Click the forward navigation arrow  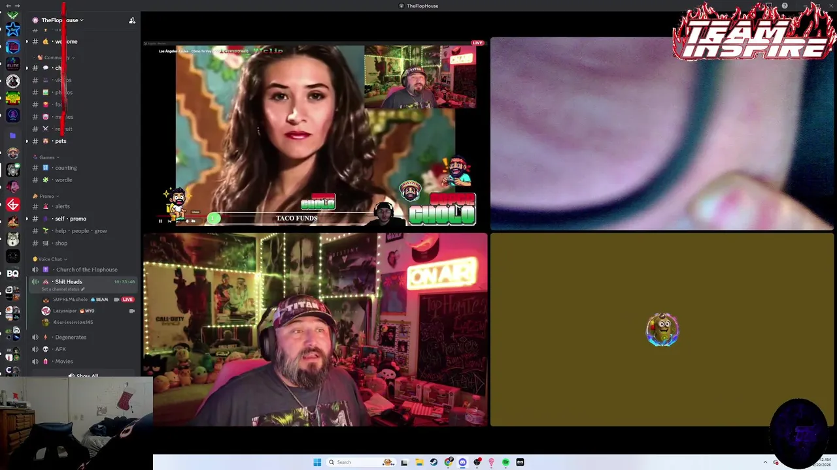(x=17, y=6)
